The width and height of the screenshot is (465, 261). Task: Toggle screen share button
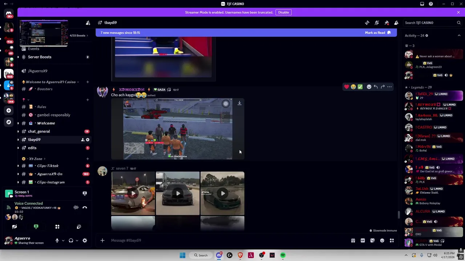[x=36, y=227]
